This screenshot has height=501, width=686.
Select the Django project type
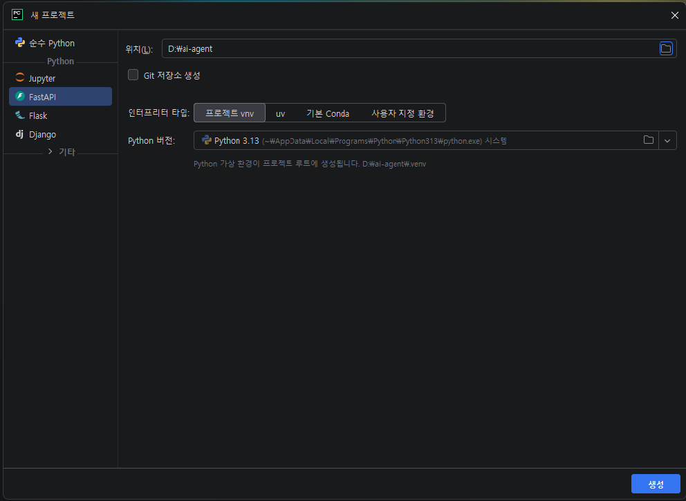42,134
